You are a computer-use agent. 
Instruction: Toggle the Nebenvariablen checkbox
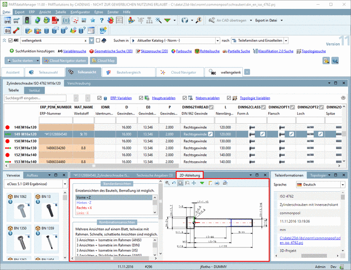tap(184, 98)
